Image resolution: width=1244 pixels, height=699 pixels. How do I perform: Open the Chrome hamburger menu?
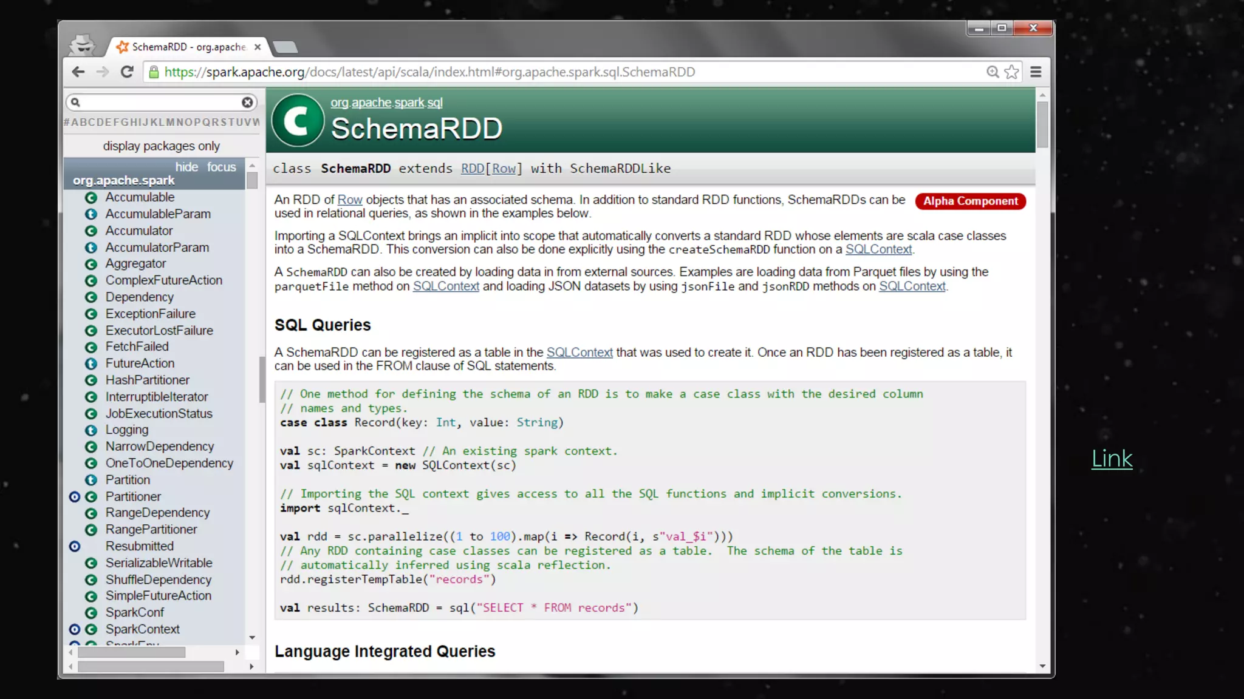[1036, 72]
